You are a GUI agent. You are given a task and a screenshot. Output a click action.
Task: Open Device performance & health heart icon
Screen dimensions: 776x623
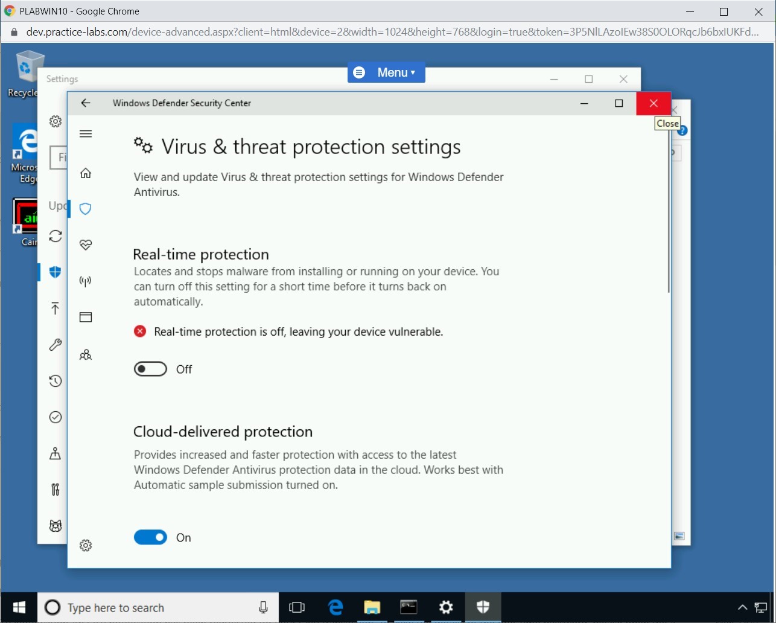[x=86, y=244]
